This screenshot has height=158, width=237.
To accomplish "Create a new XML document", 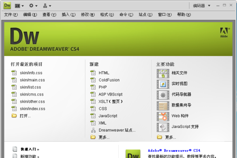I will tap(102, 123).
